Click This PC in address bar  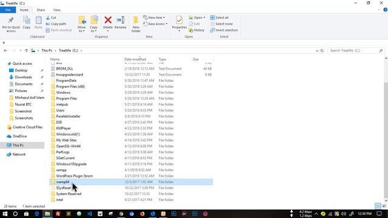pos(47,50)
